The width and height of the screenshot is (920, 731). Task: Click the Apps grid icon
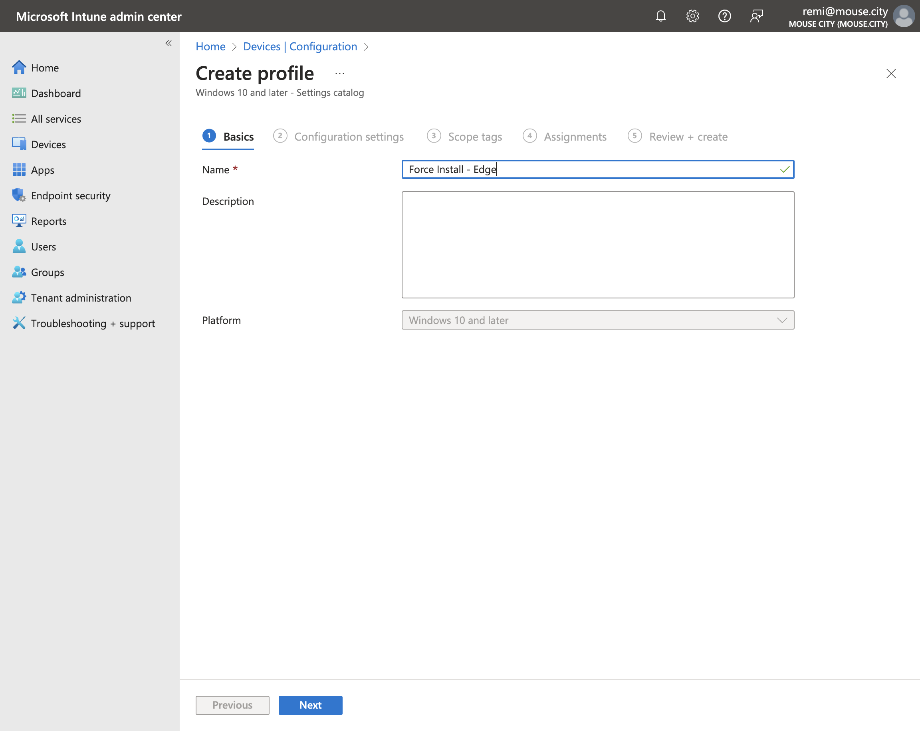pyautogui.click(x=19, y=169)
